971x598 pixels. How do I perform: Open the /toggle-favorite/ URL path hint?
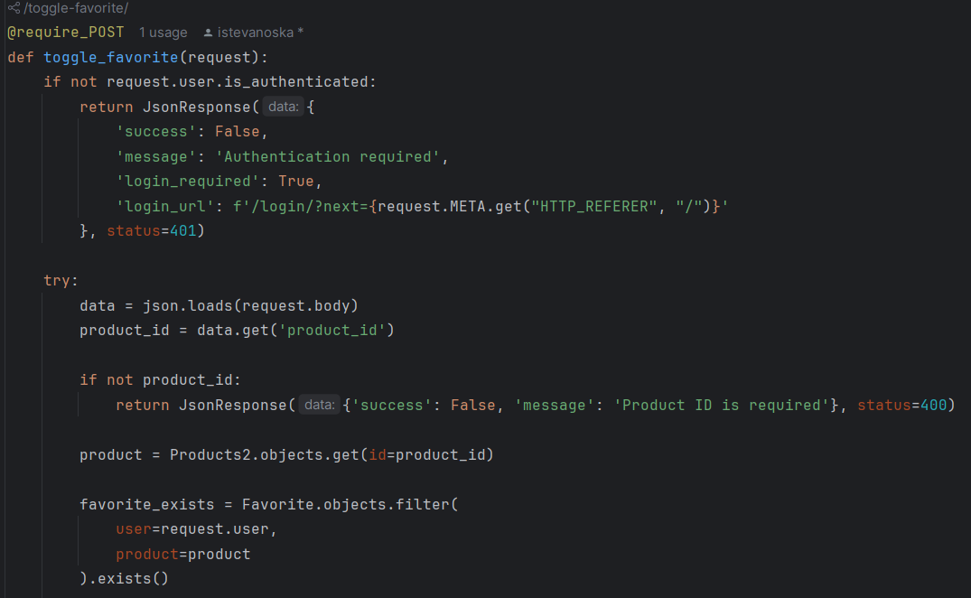point(75,8)
